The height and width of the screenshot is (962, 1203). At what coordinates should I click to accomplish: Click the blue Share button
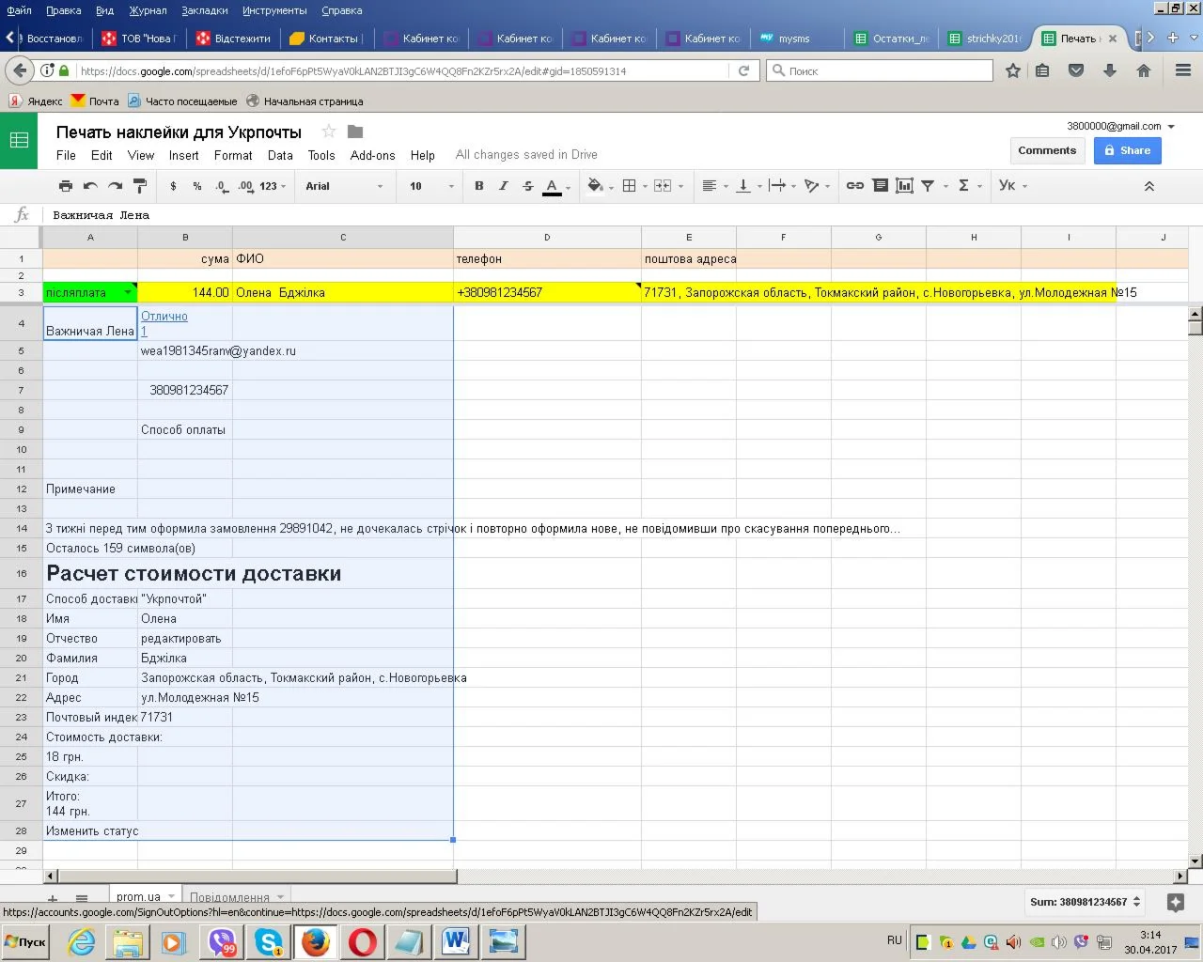click(x=1127, y=150)
